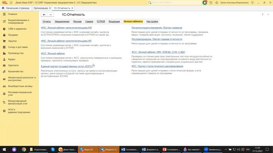Open Chrome from the taskbar
273x153 pixels.
(x=24, y=149)
